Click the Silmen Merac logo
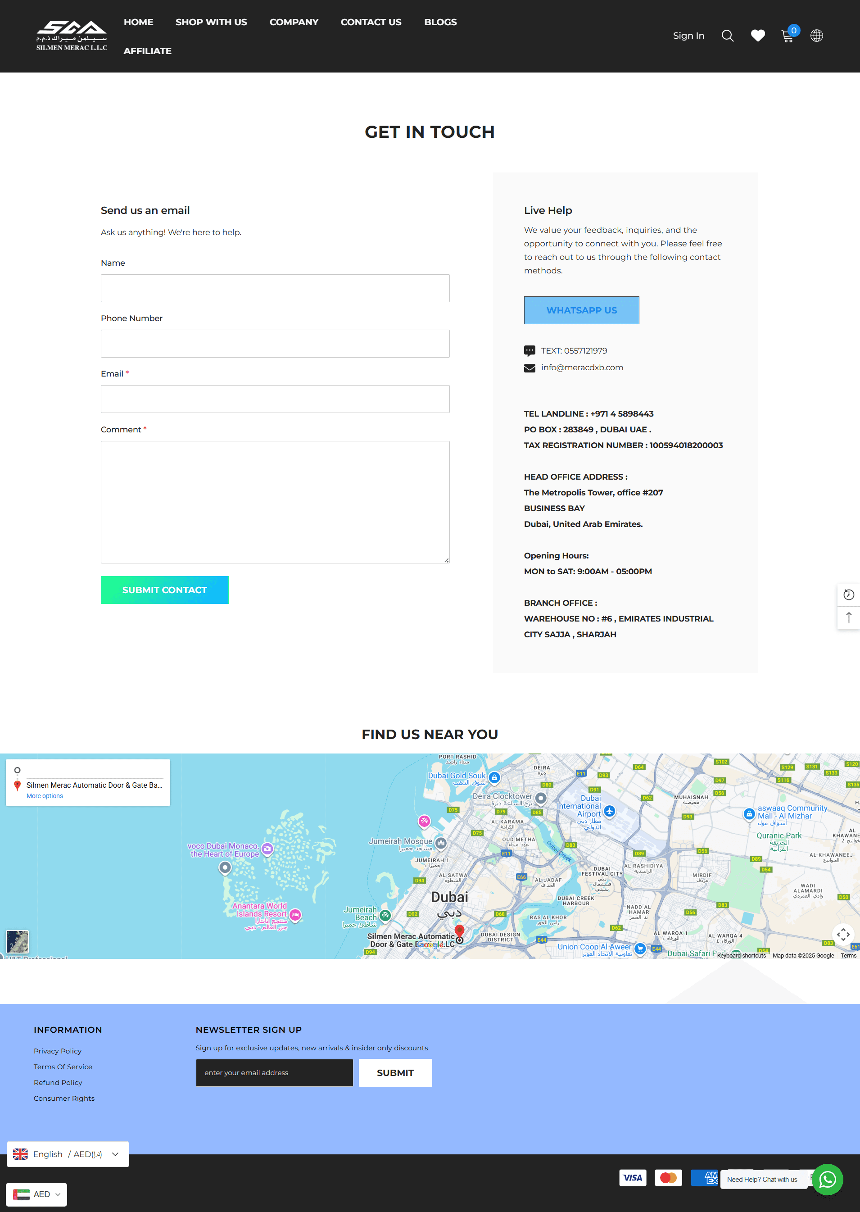This screenshot has height=1212, width=860. pyautogui.click(x=72, y=36)
